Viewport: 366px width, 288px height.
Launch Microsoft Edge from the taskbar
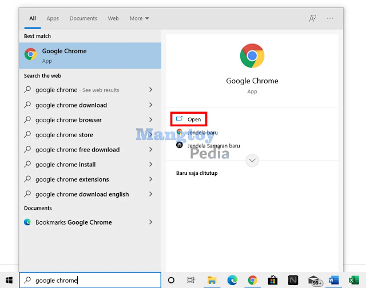coord(232,280)
